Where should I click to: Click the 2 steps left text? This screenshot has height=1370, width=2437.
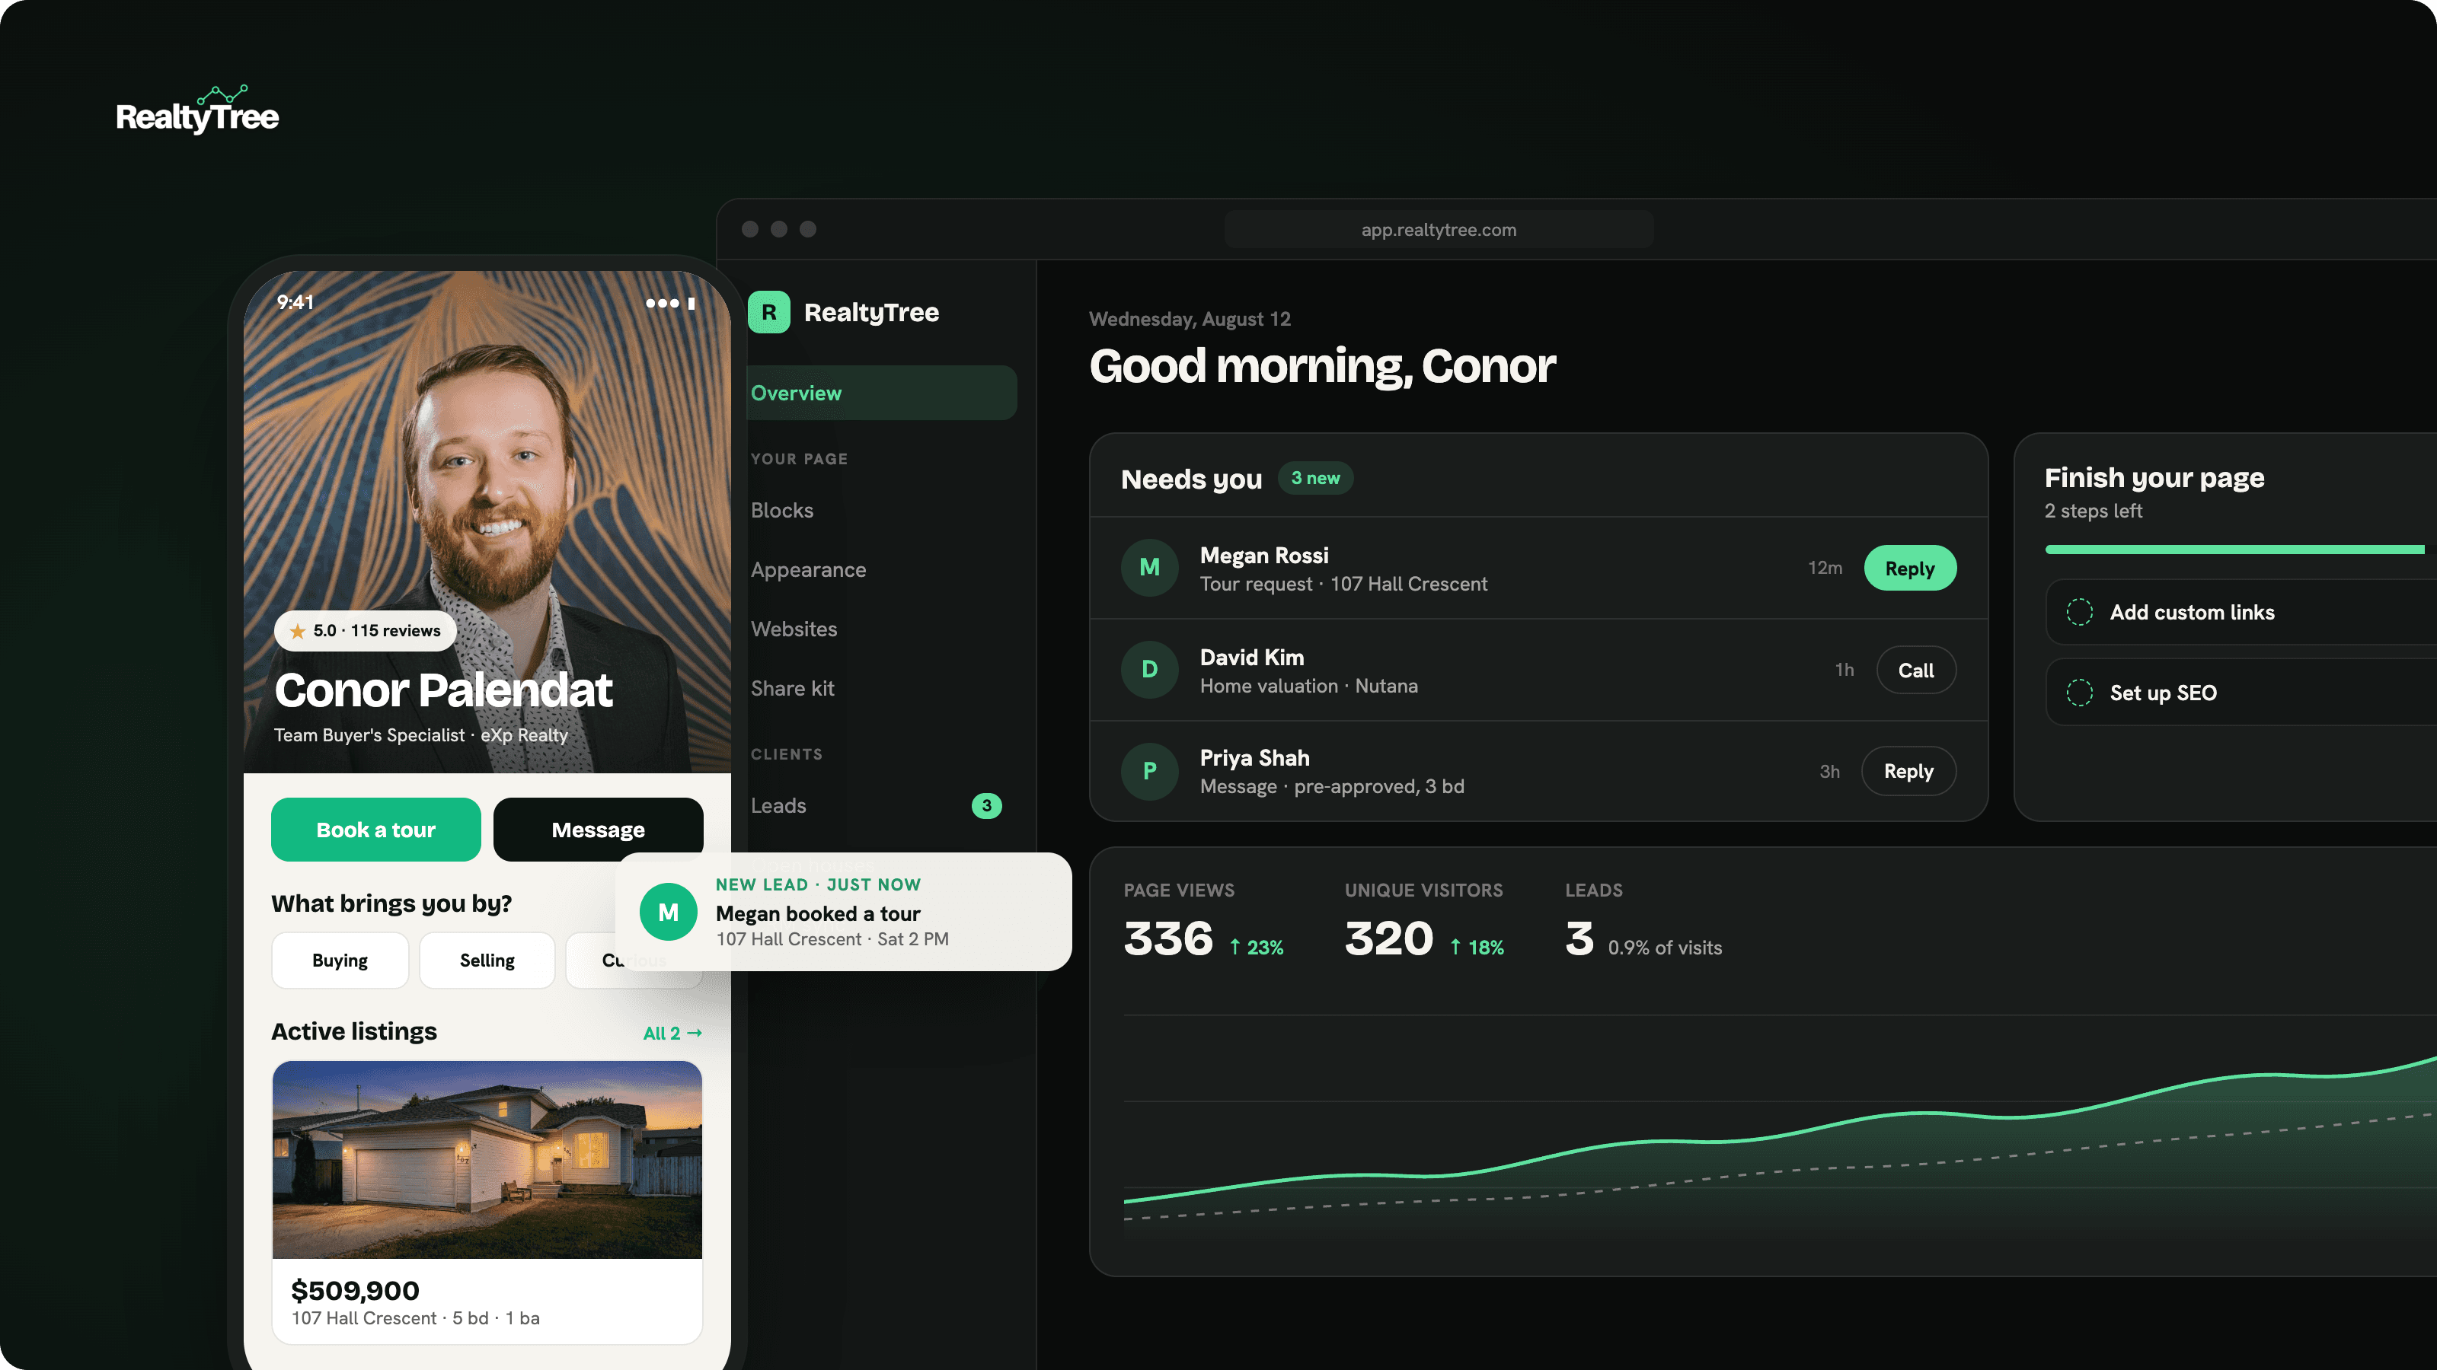(2093, 511)
